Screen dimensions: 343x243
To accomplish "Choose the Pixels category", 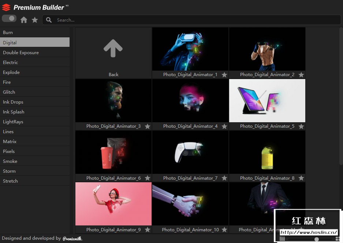I will (x=35, y=151).
